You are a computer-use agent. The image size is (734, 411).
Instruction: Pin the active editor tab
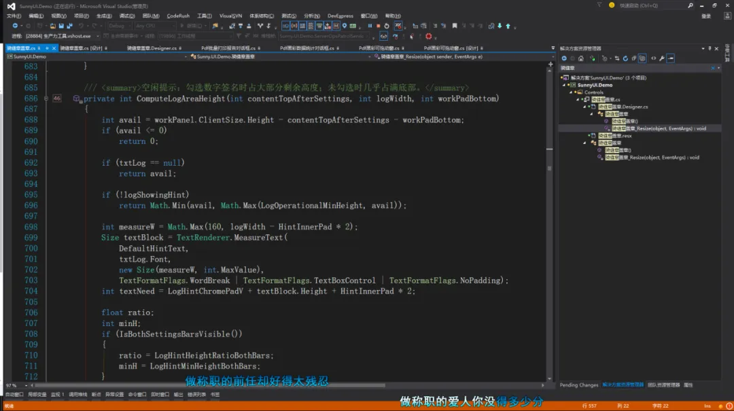click(x=47, y=48)
